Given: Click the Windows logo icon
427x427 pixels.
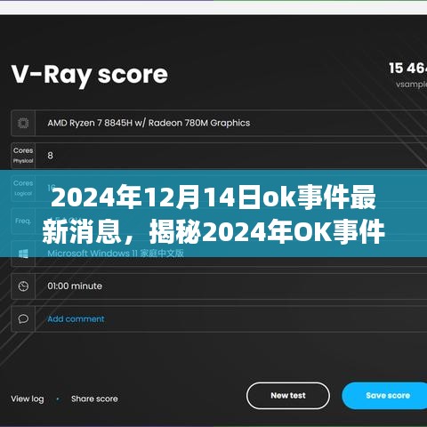Looking at the screenshot, I should tap(23, 254).
